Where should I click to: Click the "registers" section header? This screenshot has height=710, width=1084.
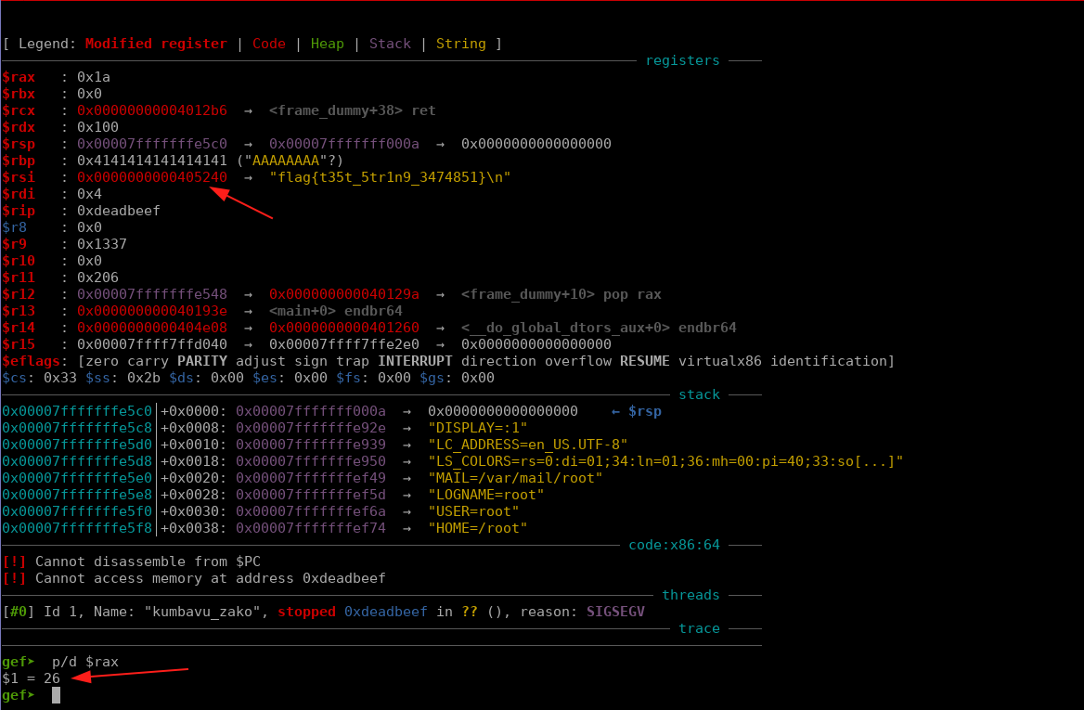[x=682, y=60]
